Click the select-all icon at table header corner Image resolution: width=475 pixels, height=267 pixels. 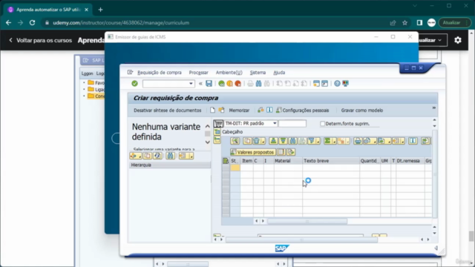tap(226, 161)
